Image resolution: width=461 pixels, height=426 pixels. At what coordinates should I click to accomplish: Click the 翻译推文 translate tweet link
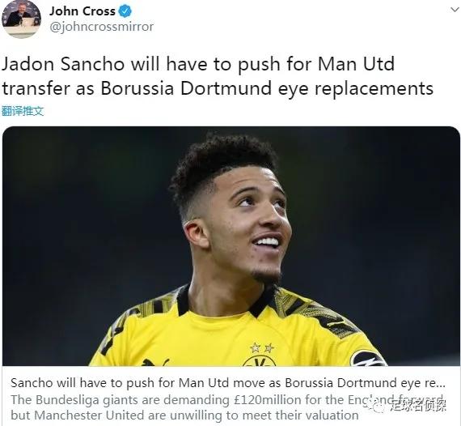coord(23,111)
